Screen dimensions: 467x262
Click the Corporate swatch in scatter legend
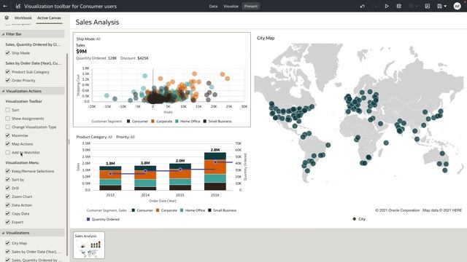[x=153, y=122]
